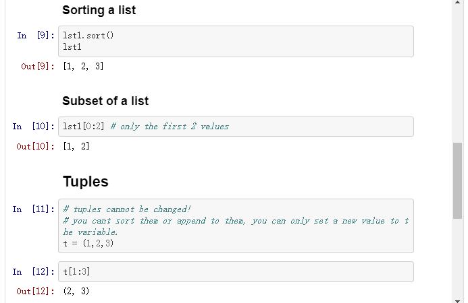
Task: Select the 'Subset of a list' heading
Action: tap(105, 101)
